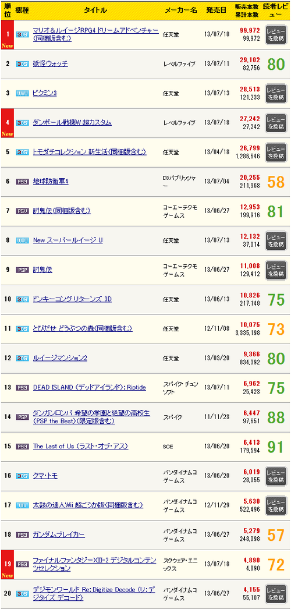Screen dimensions: 291x609
Task: Click the 3DS icon beside ダンボール戦機W
Action: click(x=22, y=123)
